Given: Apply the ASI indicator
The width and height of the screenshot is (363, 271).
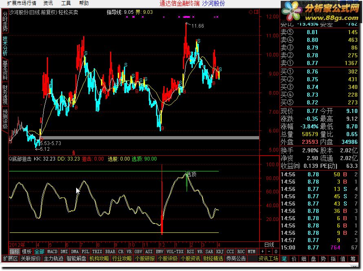Looking at the screenshot, I should pos(149,251).
